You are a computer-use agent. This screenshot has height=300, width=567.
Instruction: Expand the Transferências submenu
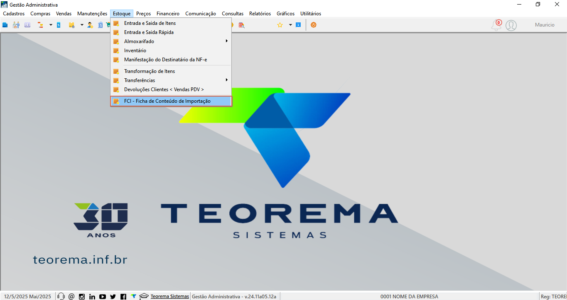pyautogui.click(x=171, y=80)
